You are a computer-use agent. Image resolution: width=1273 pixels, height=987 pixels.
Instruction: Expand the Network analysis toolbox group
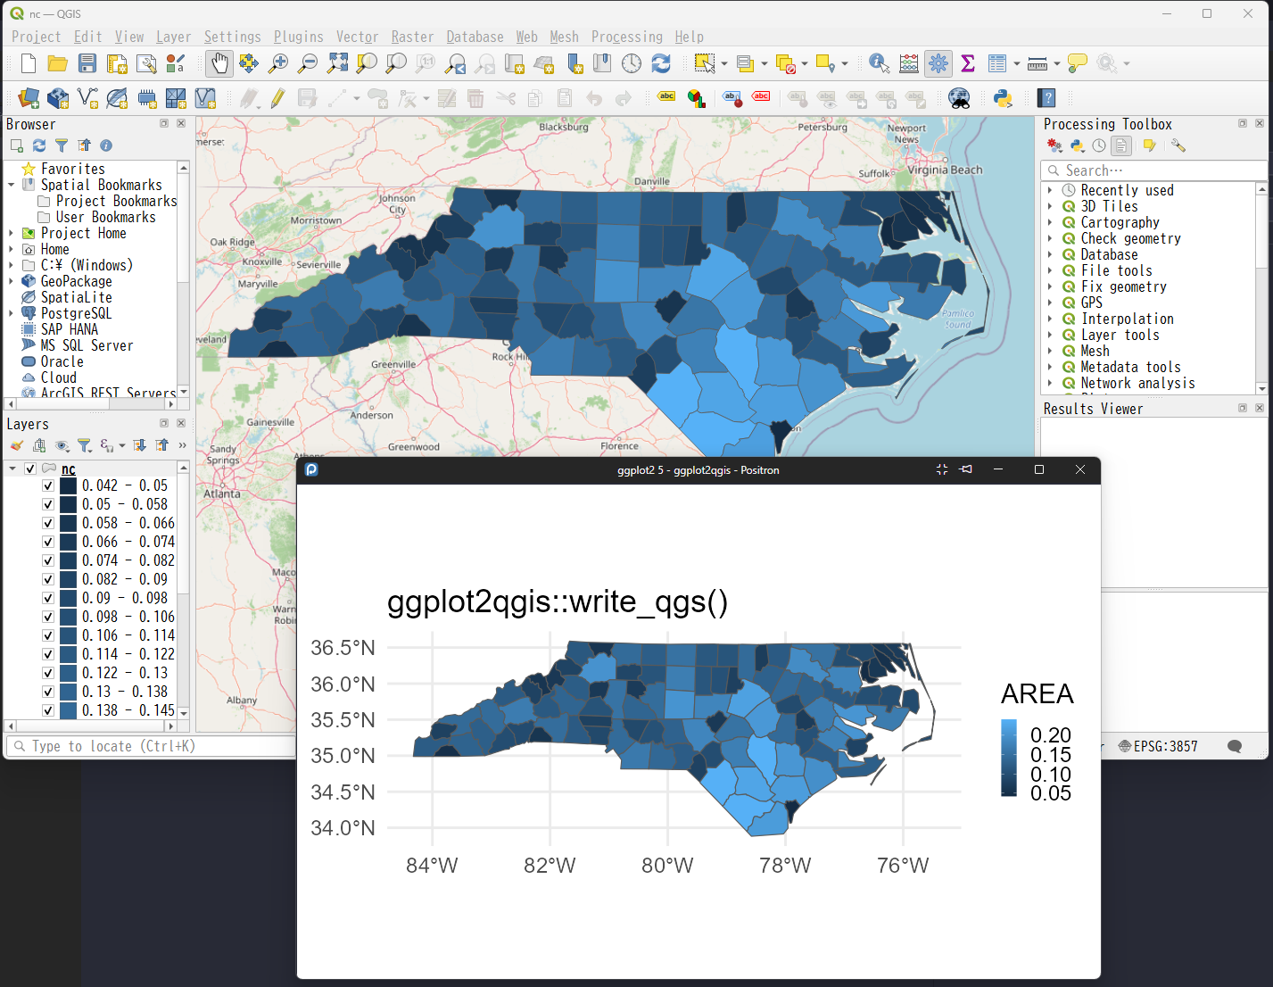point(1050,383)
